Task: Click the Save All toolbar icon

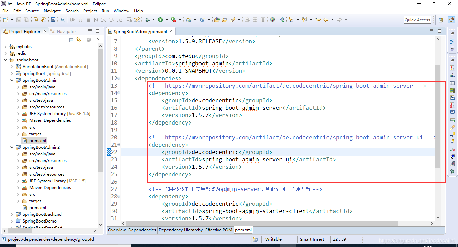Action: [x=26, y=20]
